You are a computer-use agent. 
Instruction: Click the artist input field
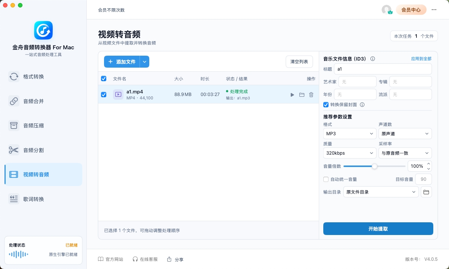357,81
